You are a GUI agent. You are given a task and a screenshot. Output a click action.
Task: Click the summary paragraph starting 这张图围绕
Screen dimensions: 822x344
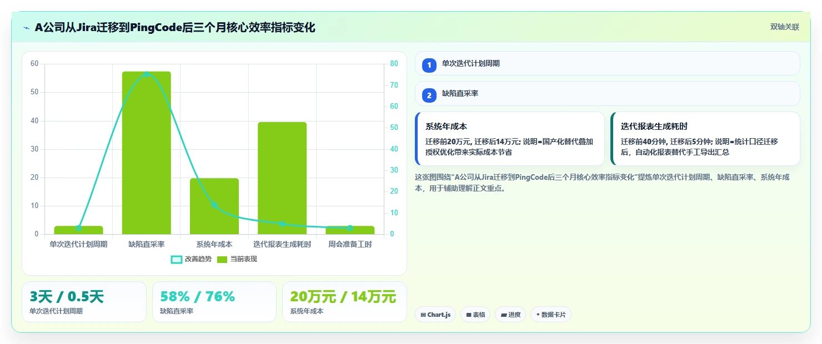(x=603, y=183)
